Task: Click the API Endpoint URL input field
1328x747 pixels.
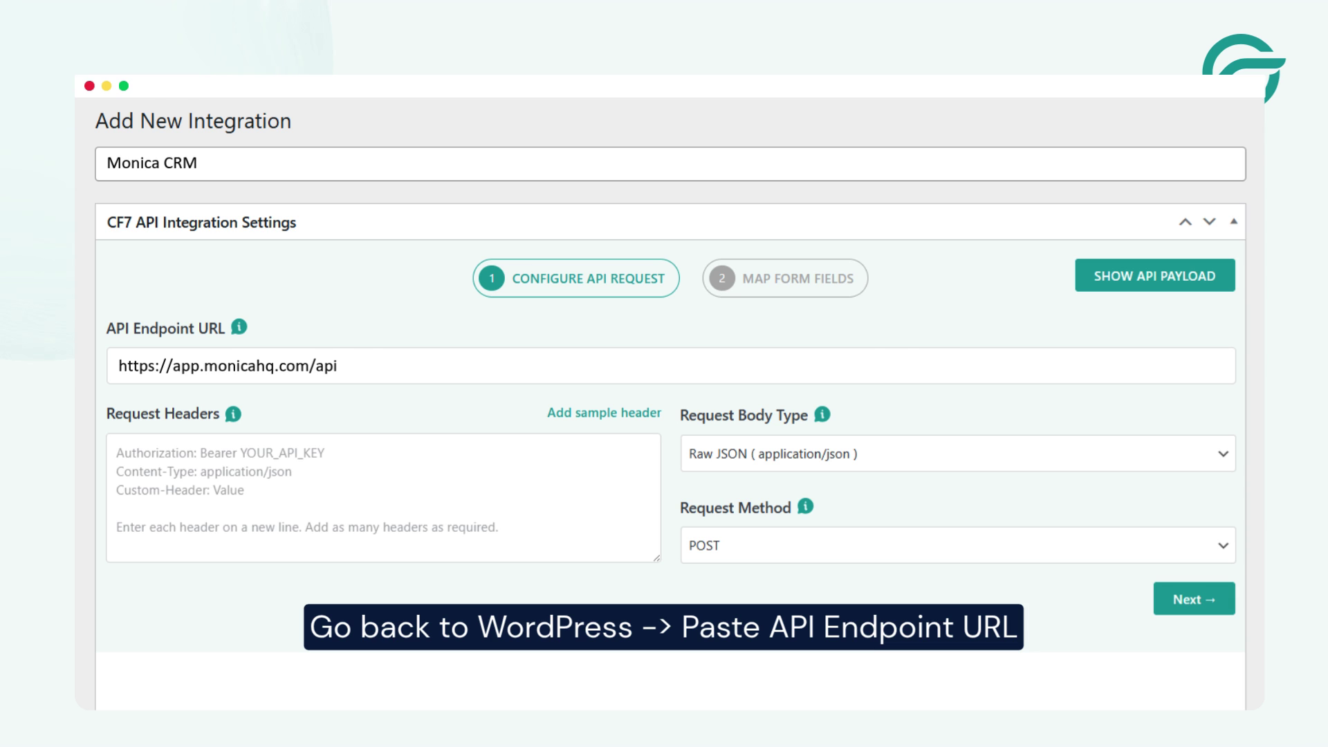Action: 671,366
